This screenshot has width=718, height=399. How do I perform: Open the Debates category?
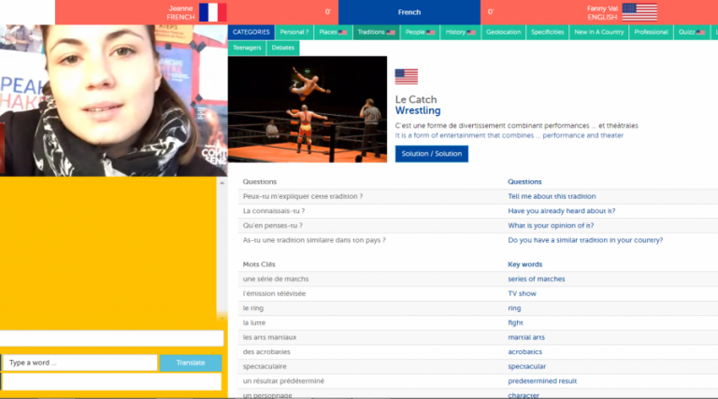tap(282, 48)
